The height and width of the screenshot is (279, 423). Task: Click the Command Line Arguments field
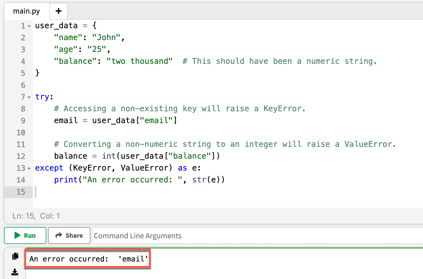click(x=198, y=236)
